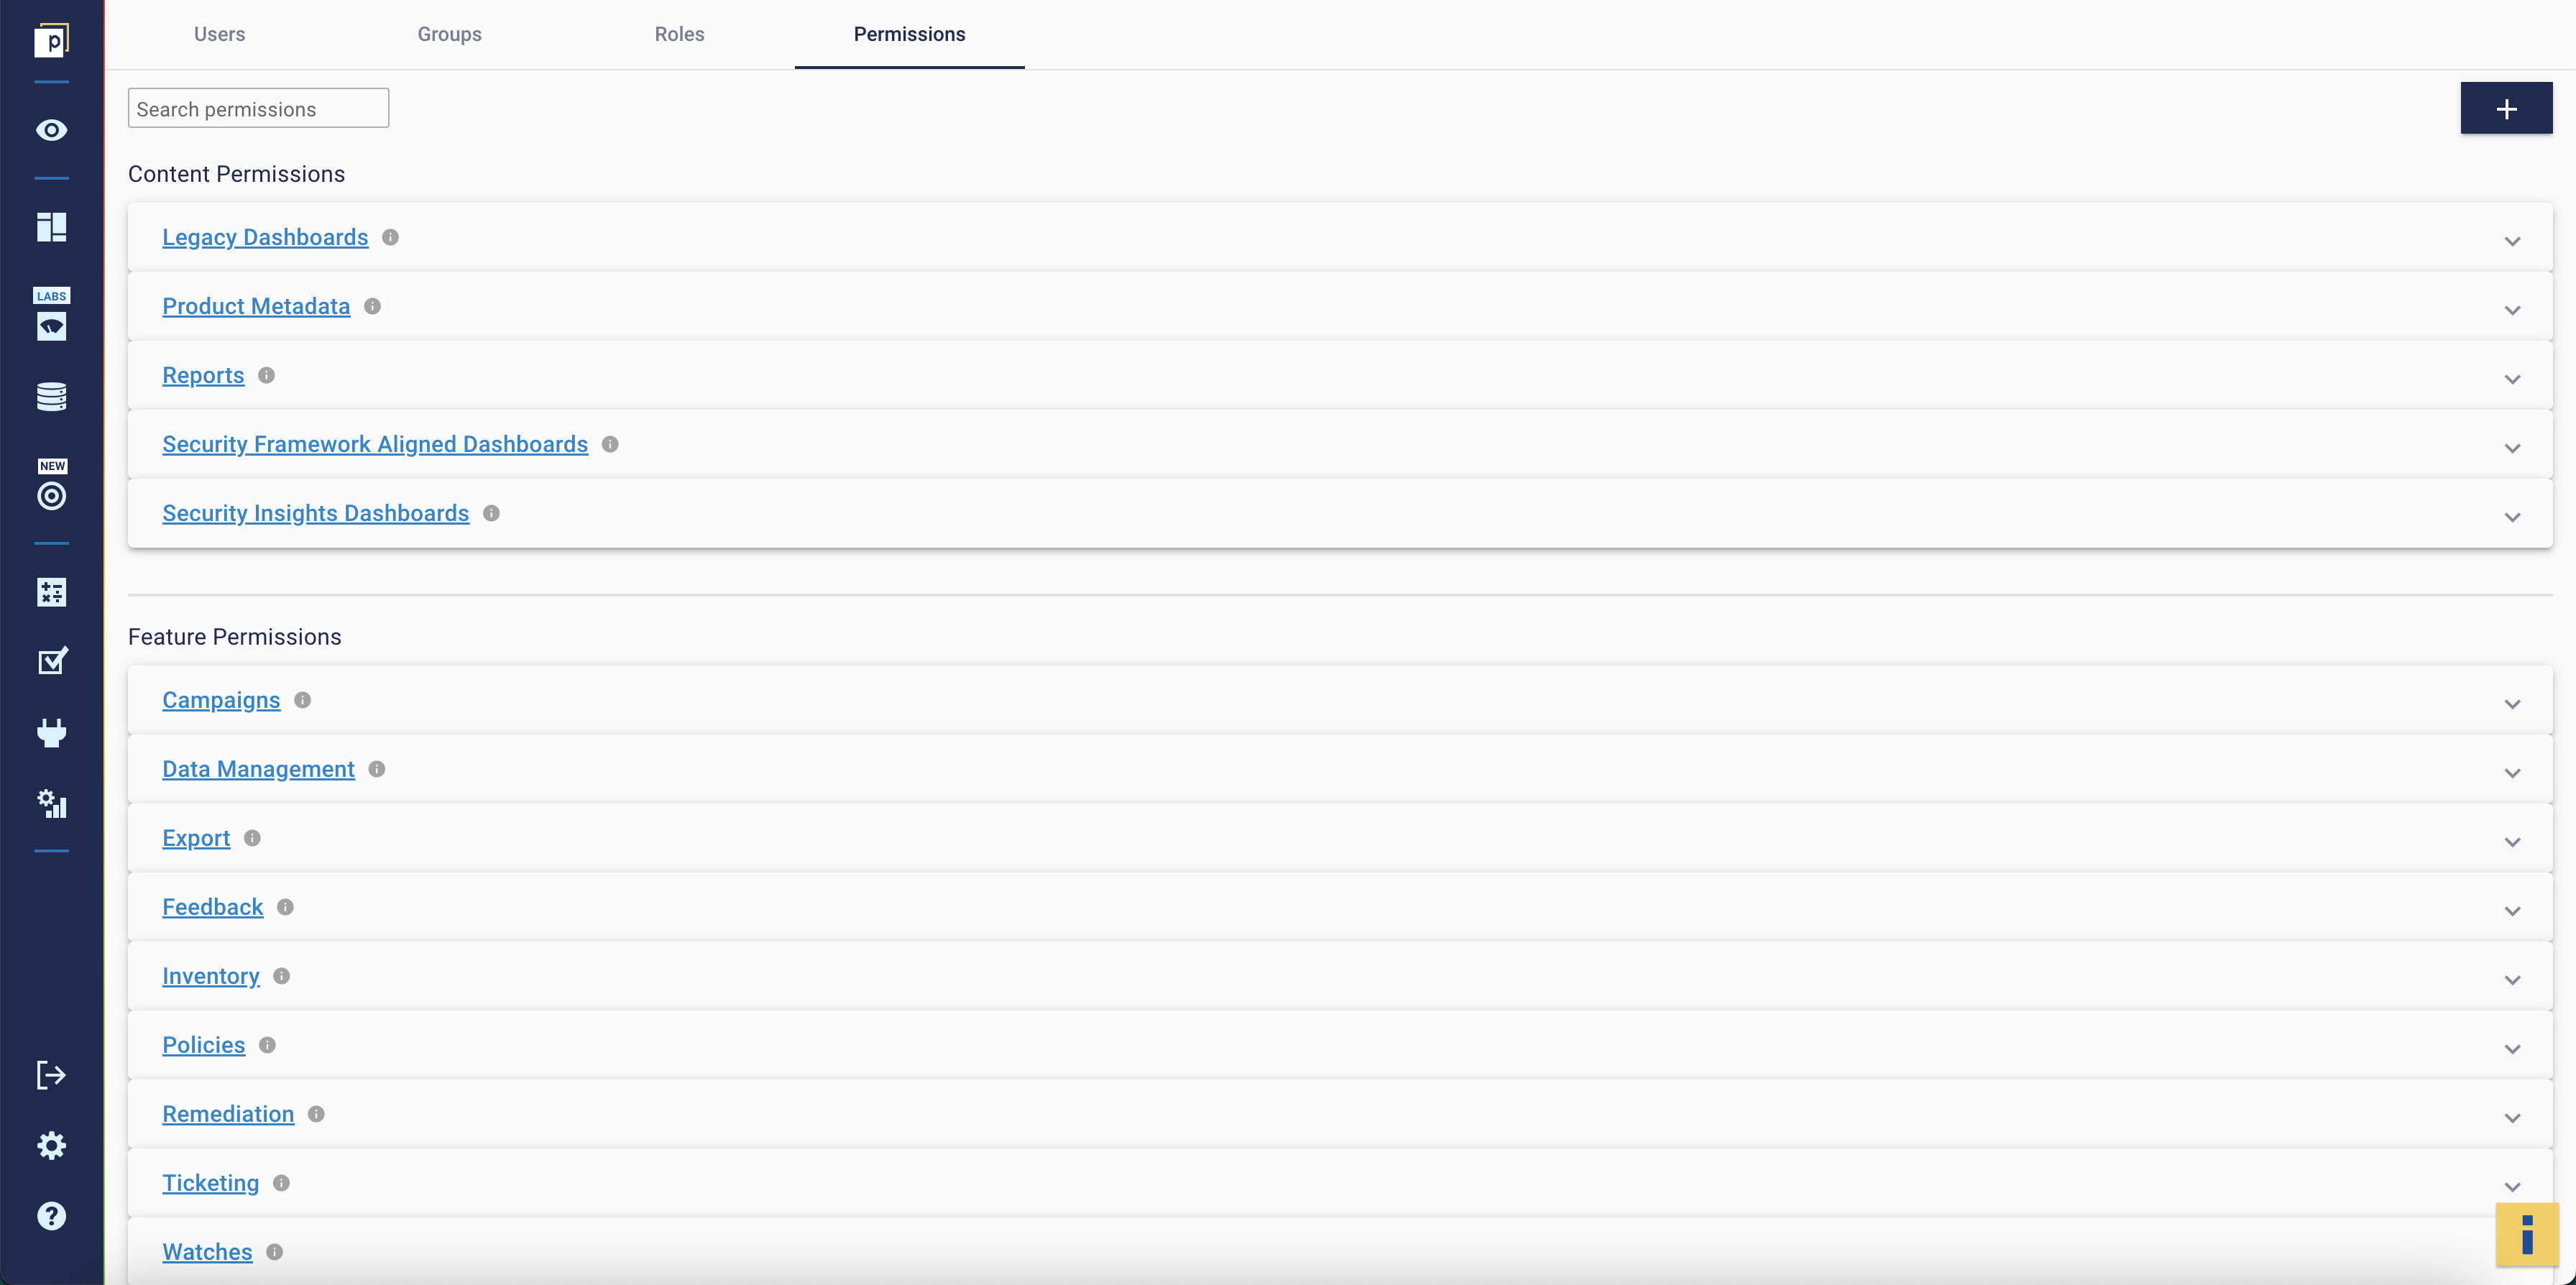The height and width of the screenshot is (1285, 2576).
Task: Open Security Insights Dashboards link
Action: tap(315, 513)
